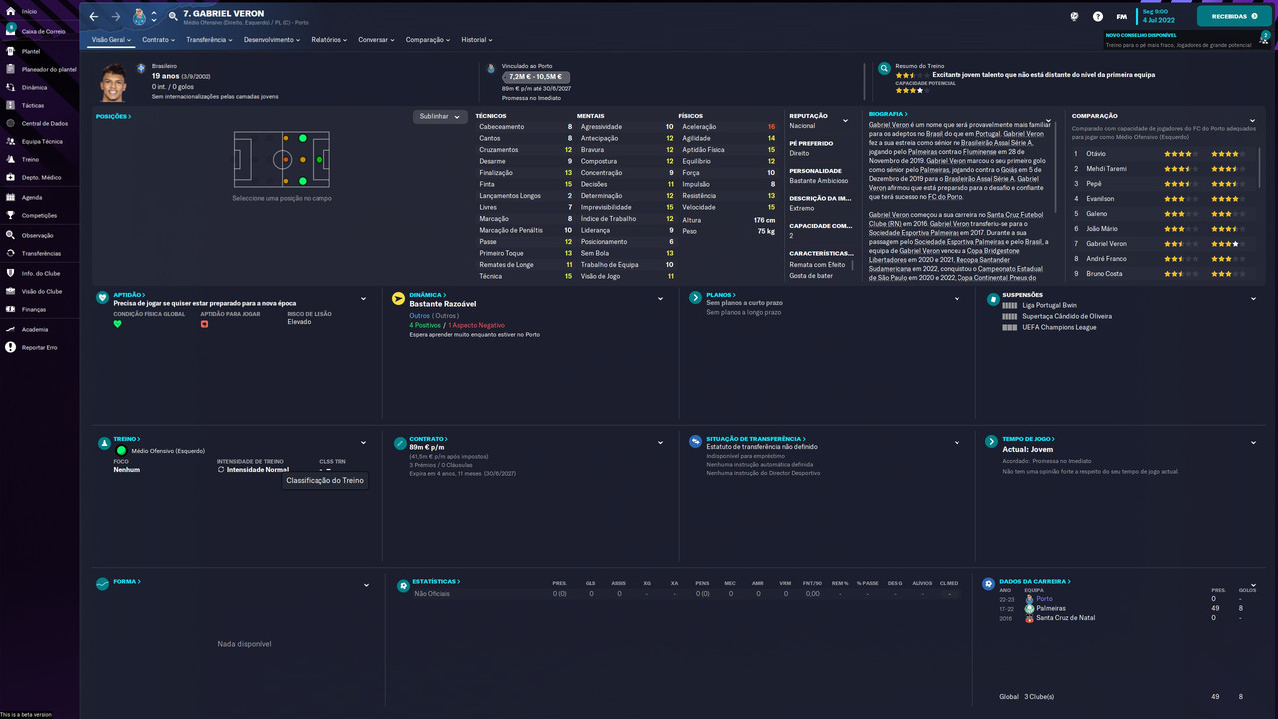Open the Suspensões panel chevron menu
The height and width of the screenshot is (719, 1278).
pos(1253,298)
